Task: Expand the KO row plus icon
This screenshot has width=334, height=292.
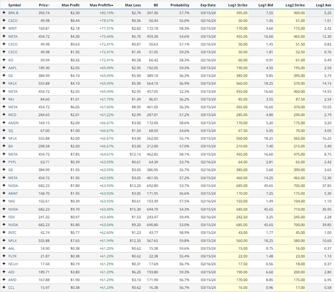Action: point(4,60)
